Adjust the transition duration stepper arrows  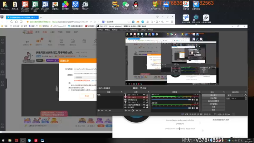246,99
